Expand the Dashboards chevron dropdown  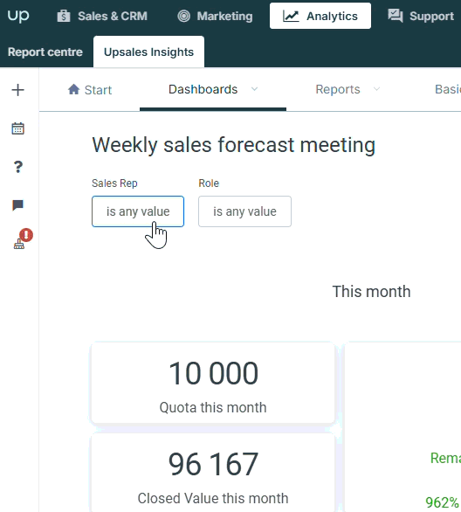[254, 89]
